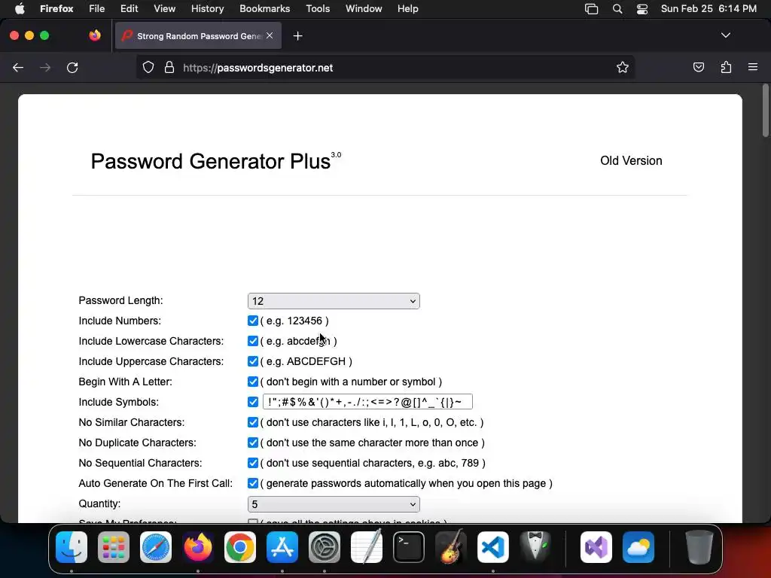Open the View menu
Screen dimensions: 771x578
[164, 9]
